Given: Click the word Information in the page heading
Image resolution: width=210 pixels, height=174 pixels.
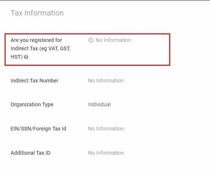Looking at the screenshot, I should click(44, 13).
